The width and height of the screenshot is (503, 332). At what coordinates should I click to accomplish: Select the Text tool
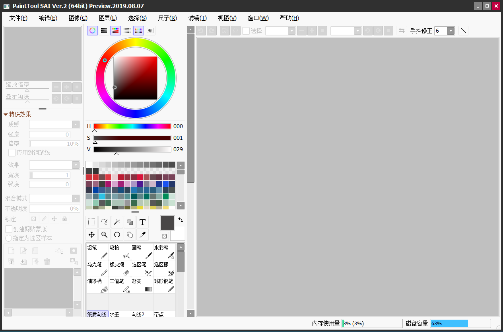(x=142, y=222)
